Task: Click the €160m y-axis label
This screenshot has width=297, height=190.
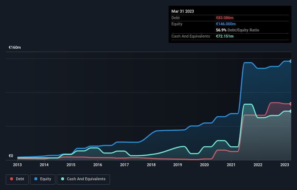Action: pos(15,48)
